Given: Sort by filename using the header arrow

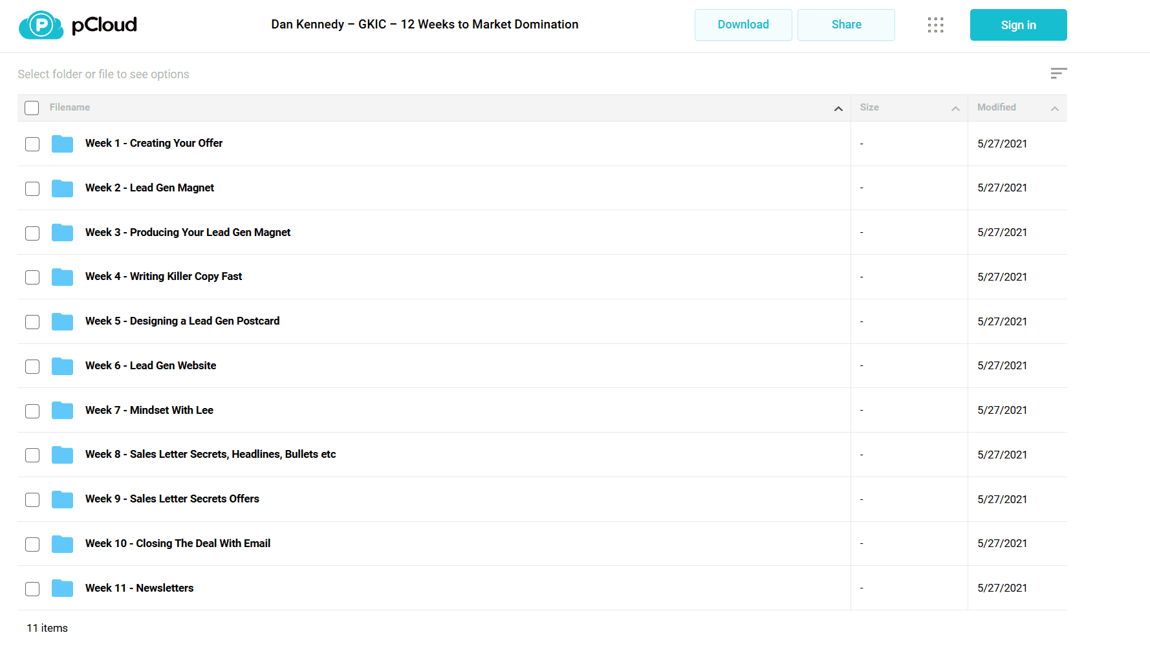Looking at the screenshot, I should pyautogui.click(x=838, y=109).
